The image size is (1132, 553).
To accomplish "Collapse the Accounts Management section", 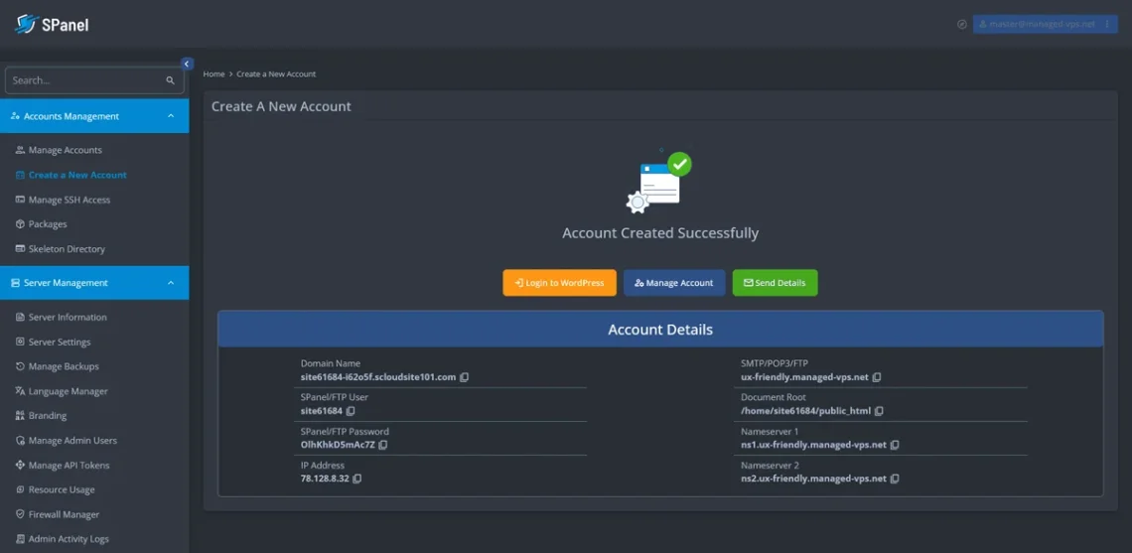I will [x=171, y=116].
